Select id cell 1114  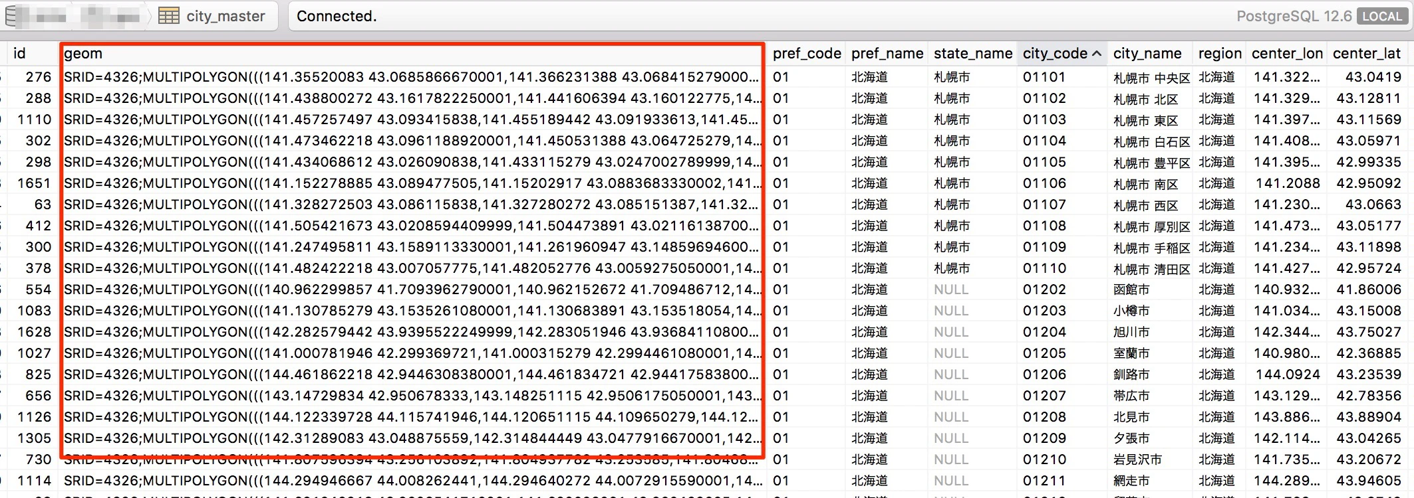pyautogui.click(x=34, y=481)
